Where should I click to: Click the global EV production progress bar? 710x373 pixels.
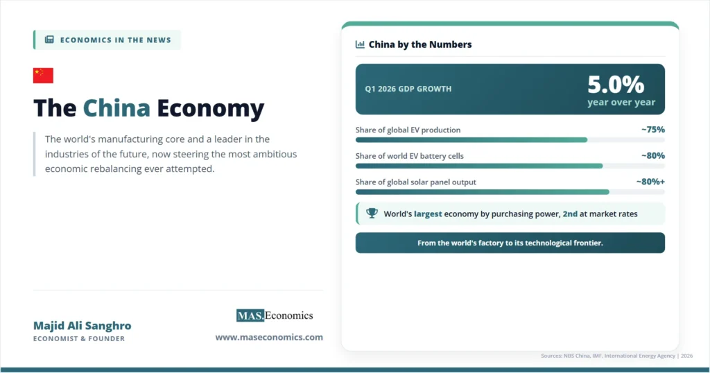click(510, 140)
